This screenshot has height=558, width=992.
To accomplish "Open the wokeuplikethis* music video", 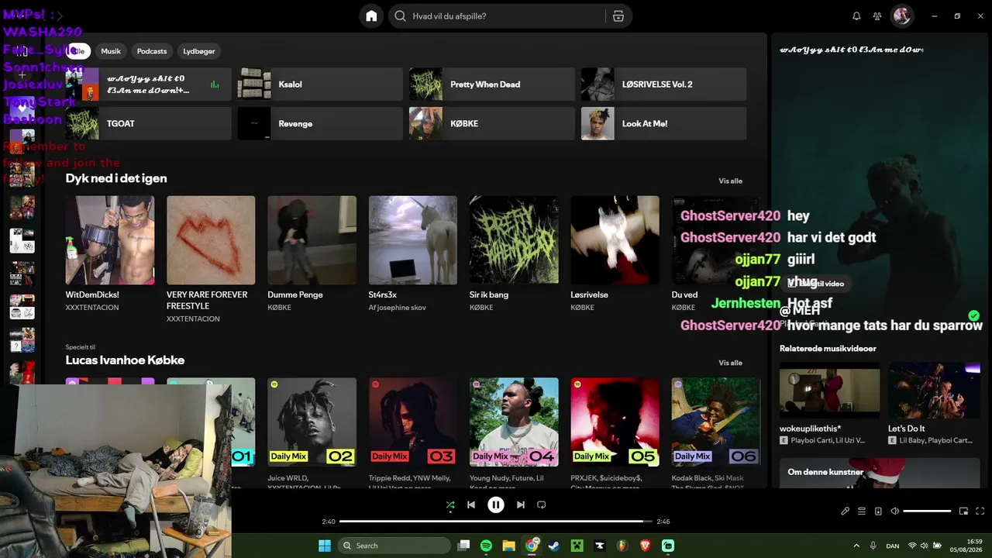I will pyautogui.click(x=829, y=391).
